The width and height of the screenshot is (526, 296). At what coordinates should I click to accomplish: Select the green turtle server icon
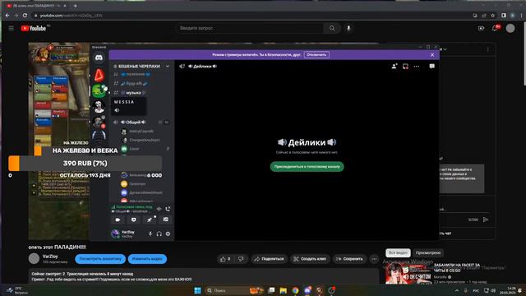pos(99,91)
